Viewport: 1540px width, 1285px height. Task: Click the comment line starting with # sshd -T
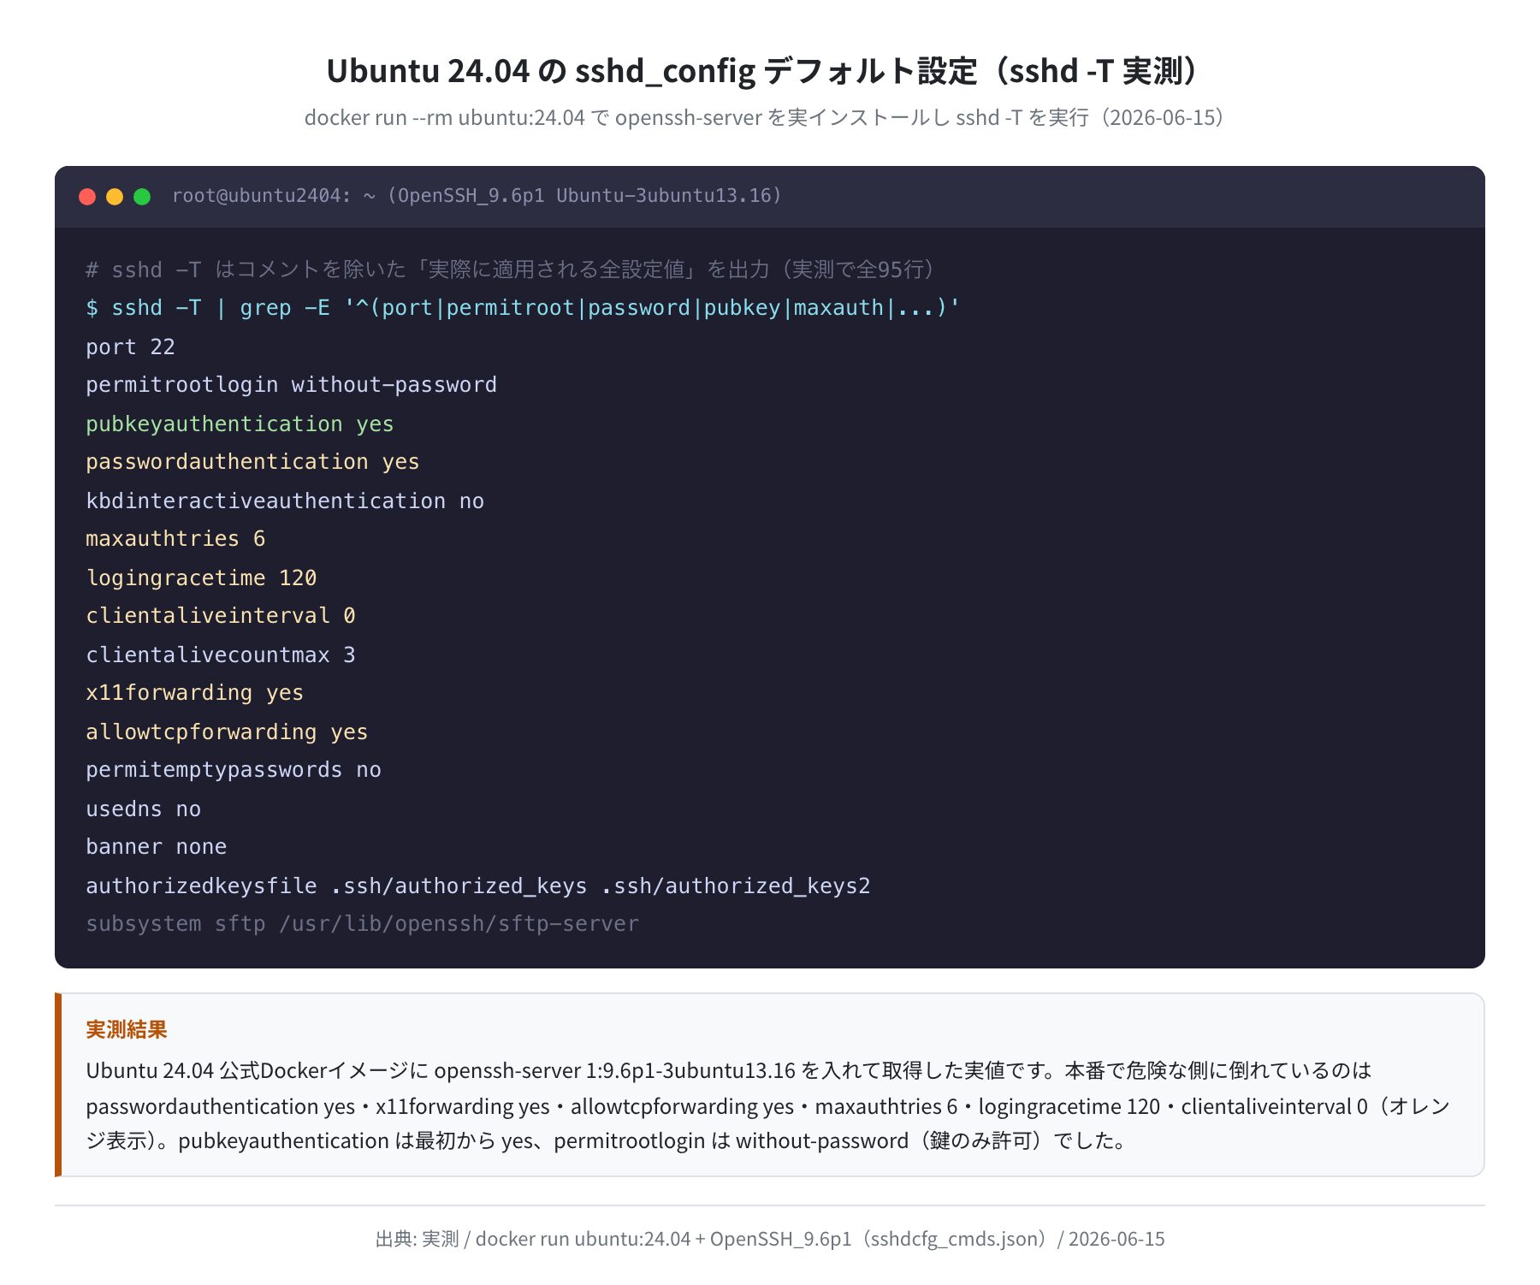515,269
